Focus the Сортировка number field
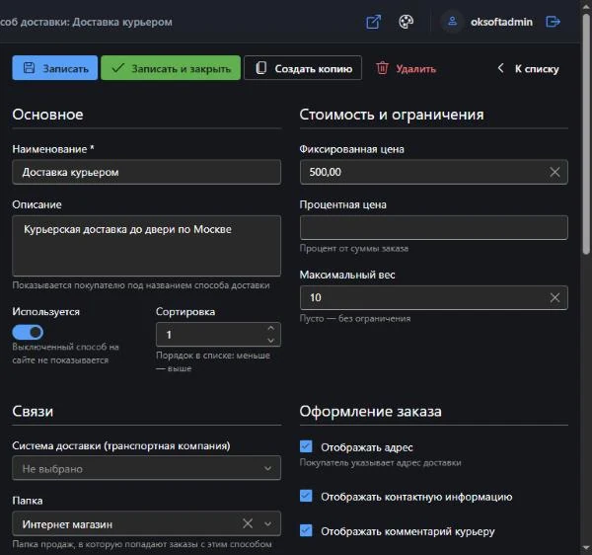The width and height of the screenshot is (592, 555). pos(218,335)
